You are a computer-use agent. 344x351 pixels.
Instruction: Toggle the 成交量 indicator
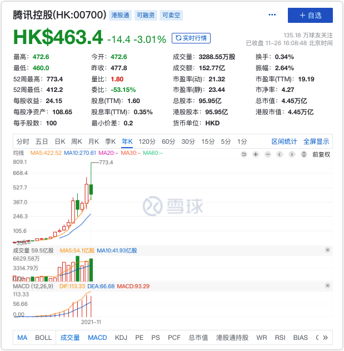(x=70, y=337)
